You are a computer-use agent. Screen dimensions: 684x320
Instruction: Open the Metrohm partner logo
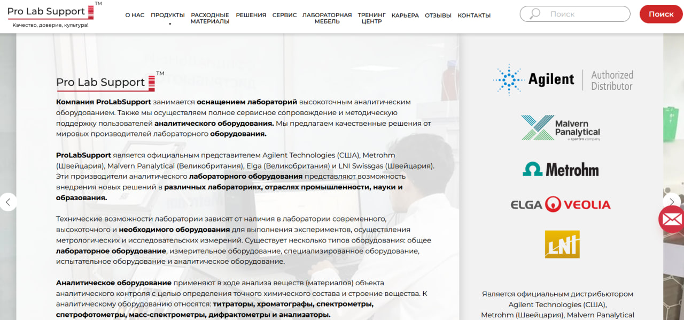click(x=561, y=170)
